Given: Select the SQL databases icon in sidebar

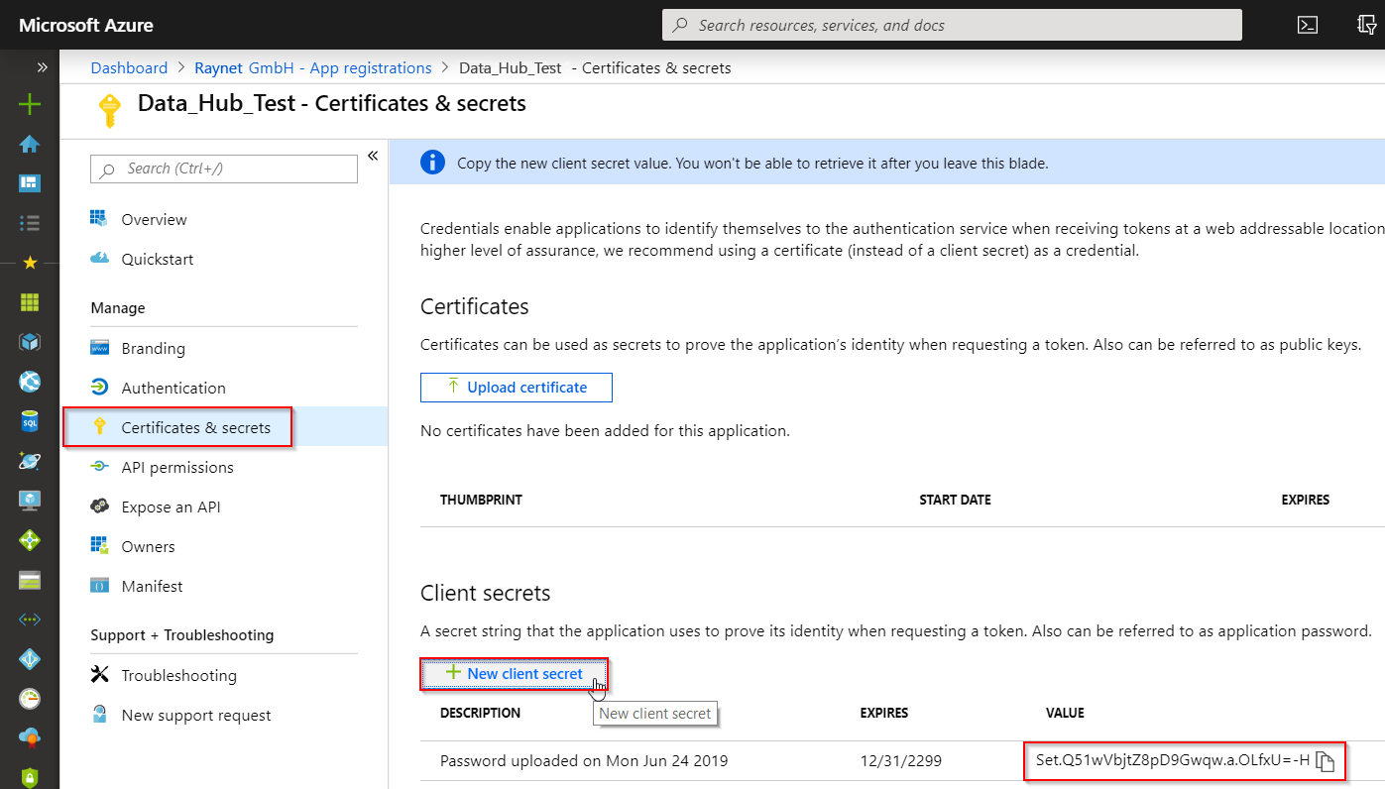Looking at the screenshot, I should click(29, 420).
